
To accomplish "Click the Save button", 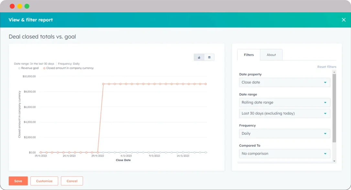I will pyautogui.click(x=18, y=181).
